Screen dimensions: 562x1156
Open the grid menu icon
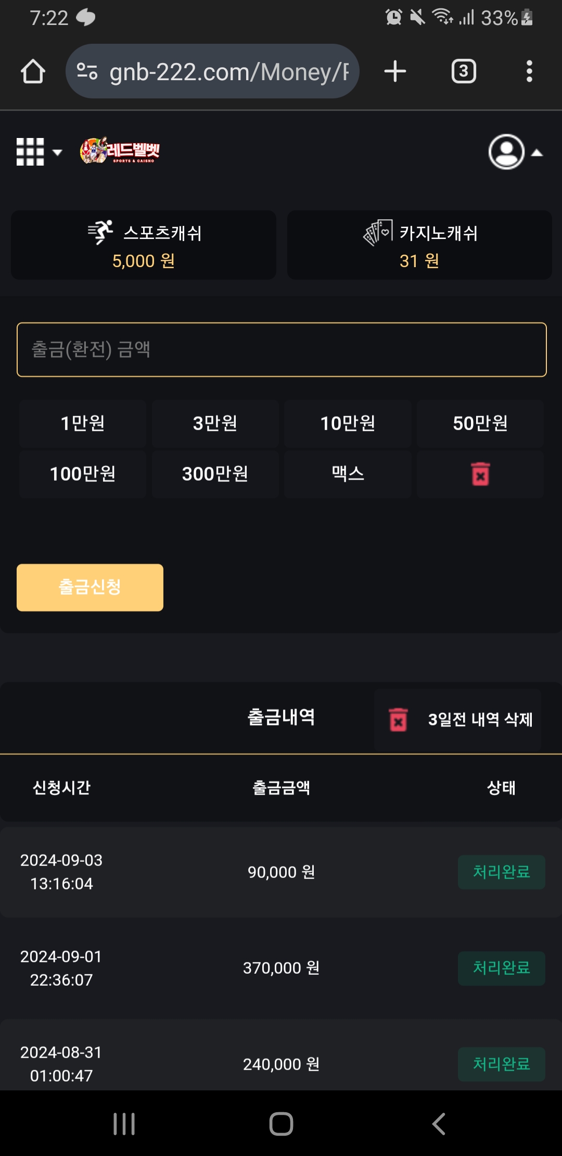39,152
